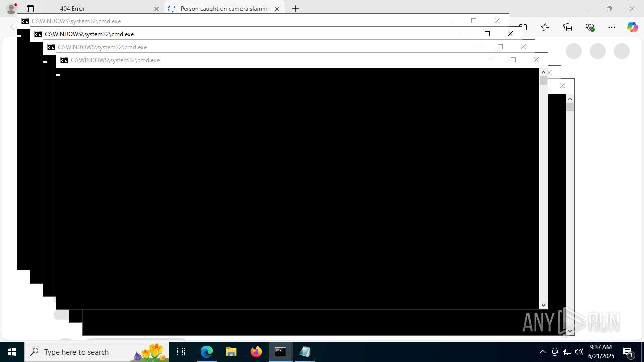The image size is (644, 362).
Task: Maximize the second cmd window with the bold title
Action: point(487,34)
